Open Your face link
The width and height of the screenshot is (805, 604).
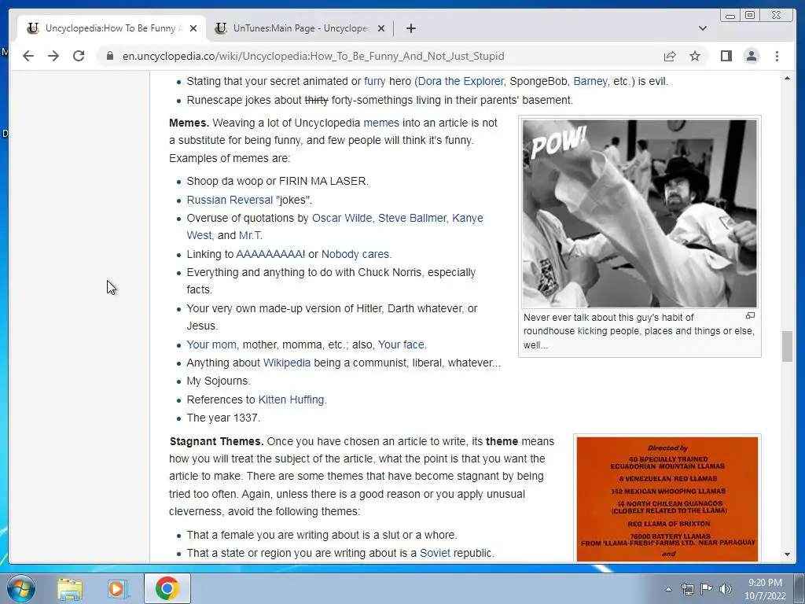click(401, 344)
